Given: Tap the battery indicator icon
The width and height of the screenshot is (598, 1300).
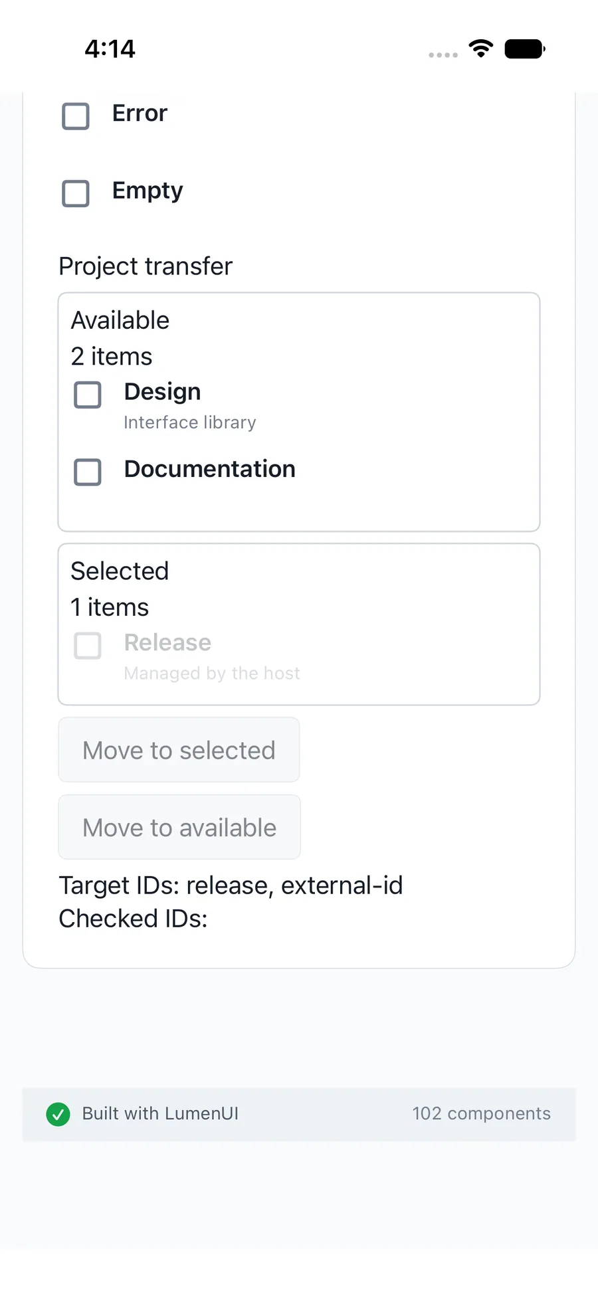Looking at the screenshot, I should [525, 48].
